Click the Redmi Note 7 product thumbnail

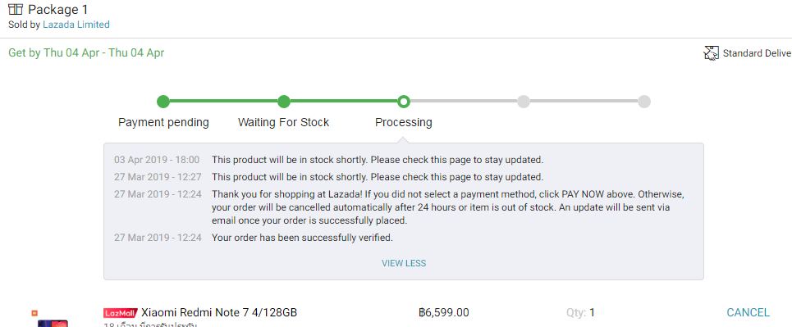pos(53,323)
